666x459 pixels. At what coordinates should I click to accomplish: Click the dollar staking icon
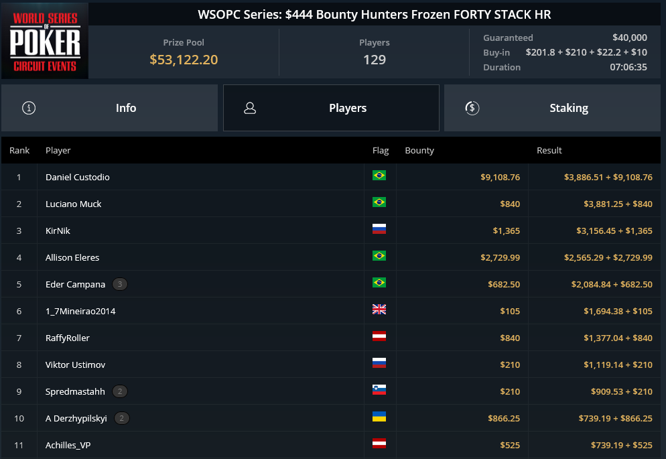tap(472, 108)
